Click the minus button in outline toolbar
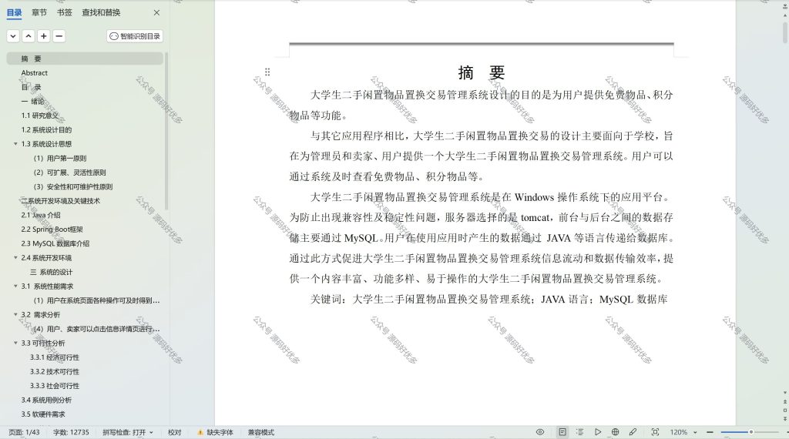The image size is (789, 439). pos(59,36)
